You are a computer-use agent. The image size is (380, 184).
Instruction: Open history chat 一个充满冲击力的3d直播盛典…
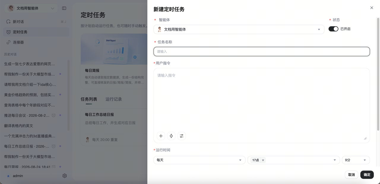[30, 136]
